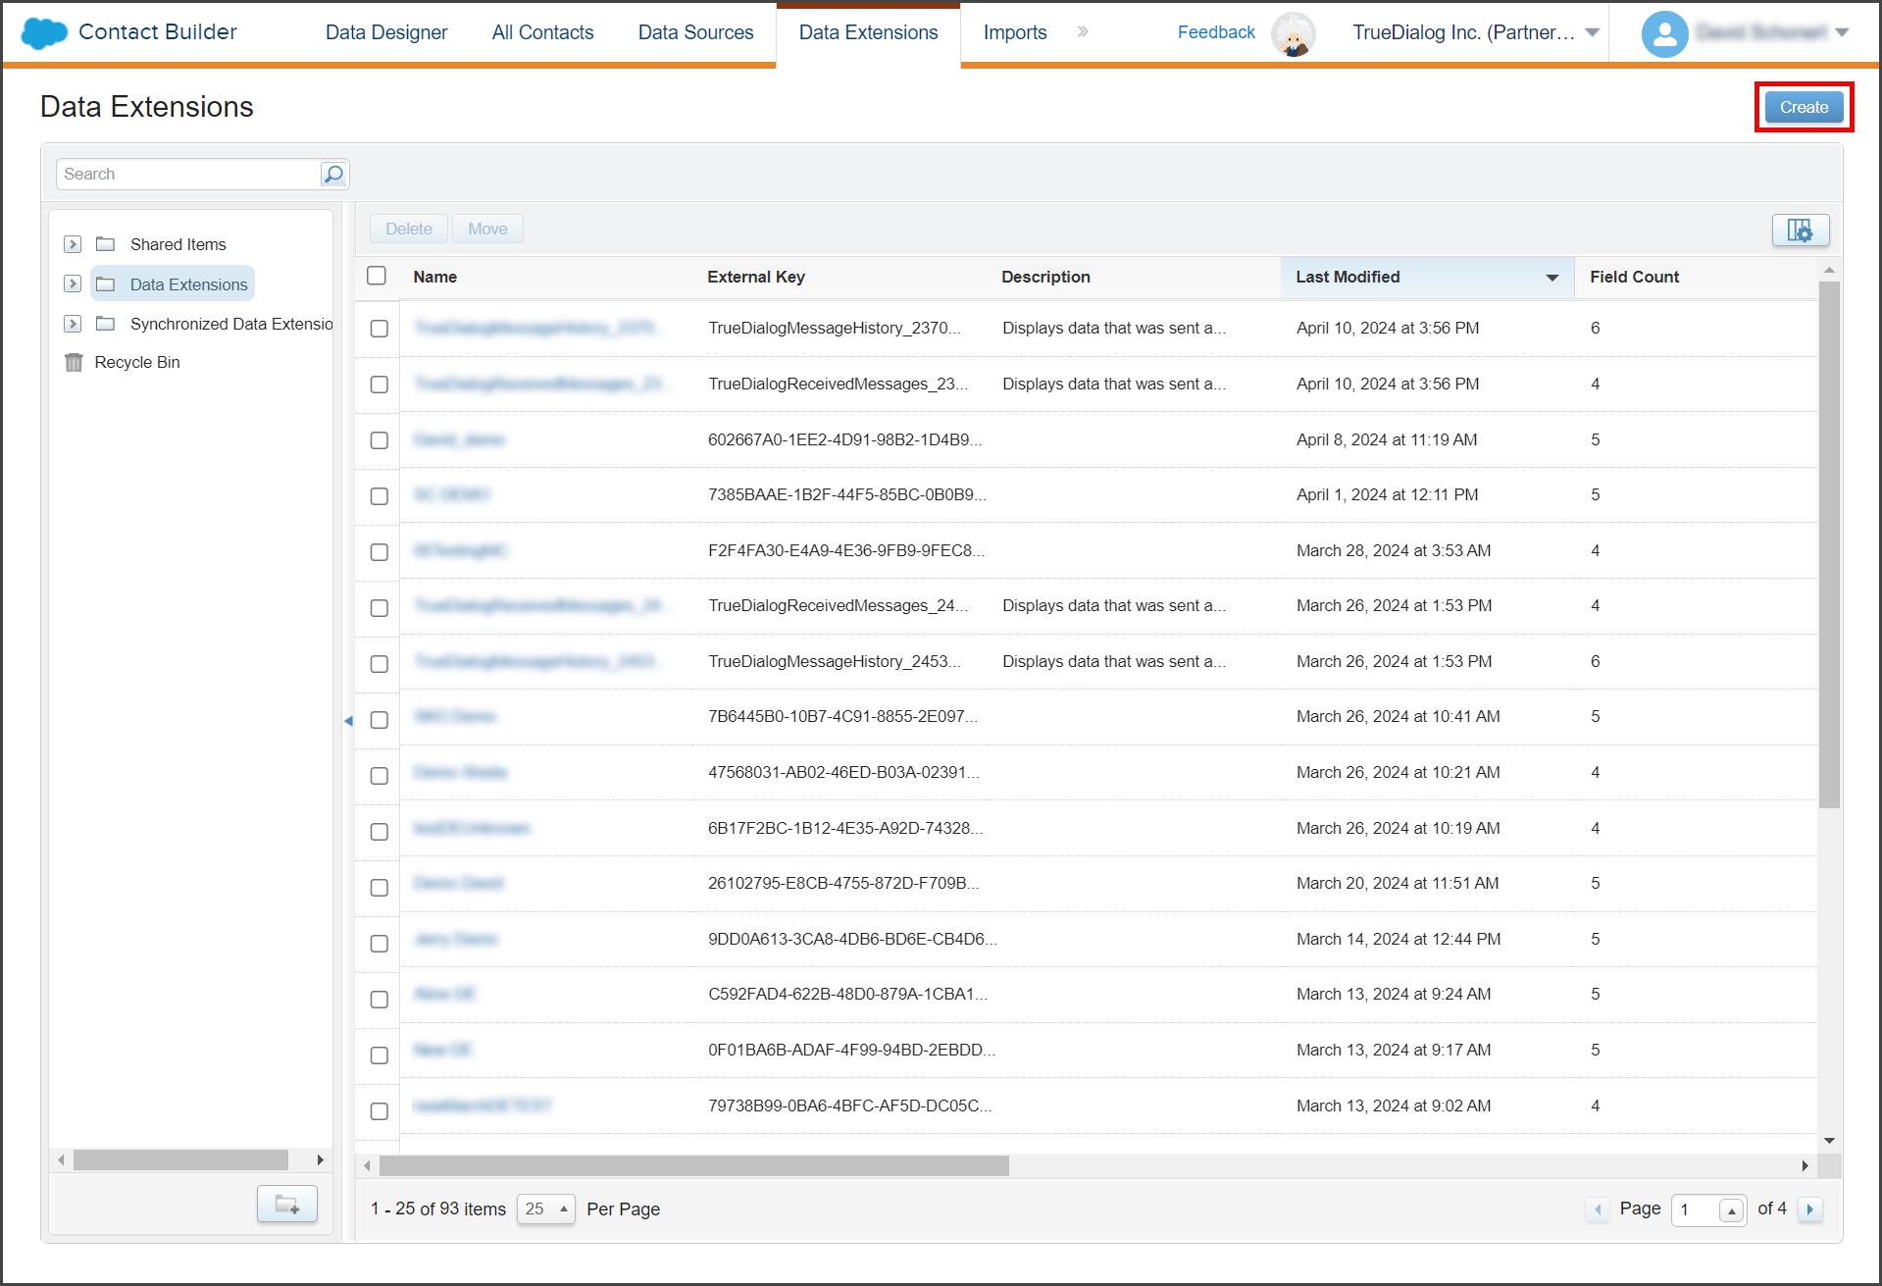Check the row with key 602667A0-1EE2

click(379, 440)
